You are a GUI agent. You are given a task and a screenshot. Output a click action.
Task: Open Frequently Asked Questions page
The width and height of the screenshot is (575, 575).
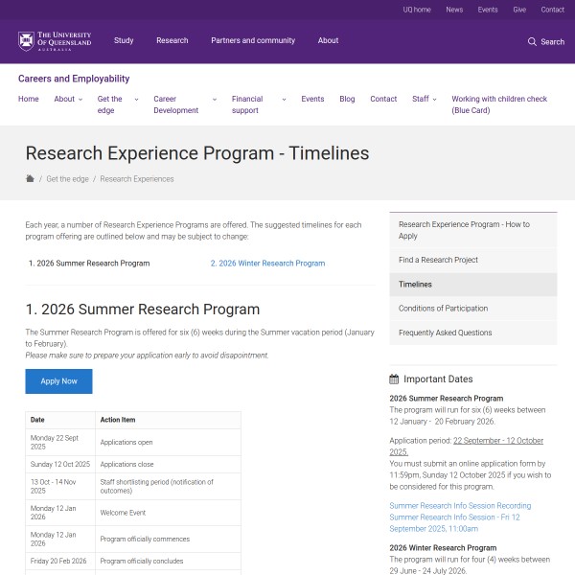(x=445, y=333)
